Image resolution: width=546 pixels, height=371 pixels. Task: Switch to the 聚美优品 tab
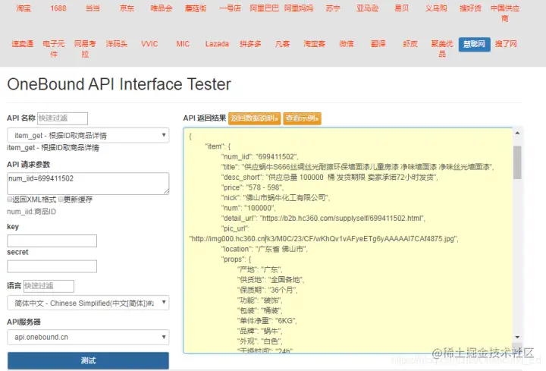[x=442, y=49]
